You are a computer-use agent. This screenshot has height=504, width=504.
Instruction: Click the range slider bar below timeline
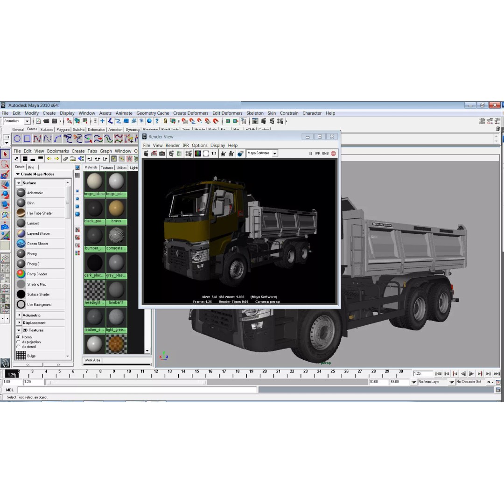click(x=126, y=383)
